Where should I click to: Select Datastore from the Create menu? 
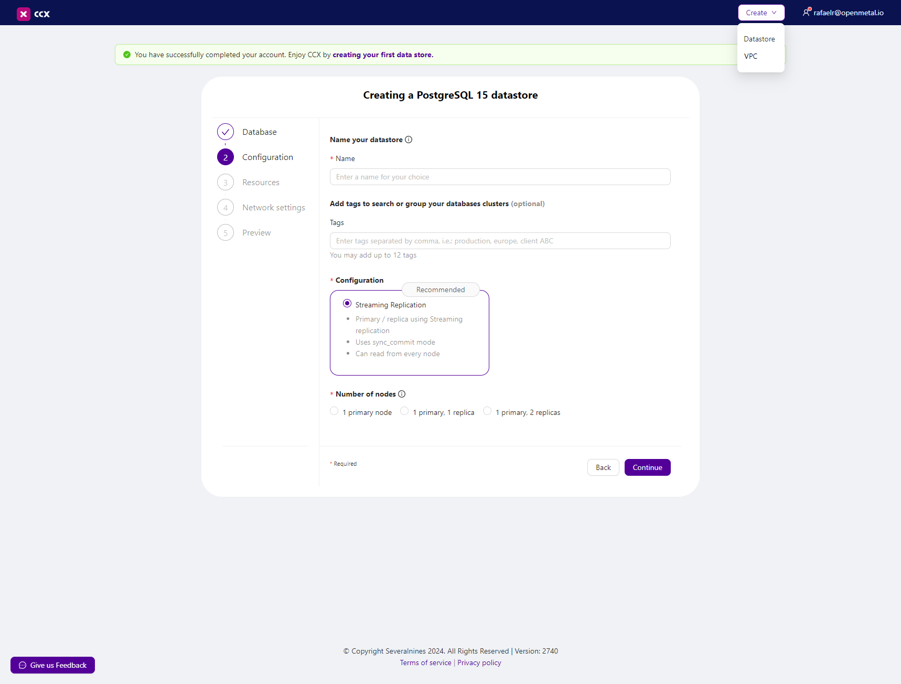pyautogui.click(x=759, y=38)
